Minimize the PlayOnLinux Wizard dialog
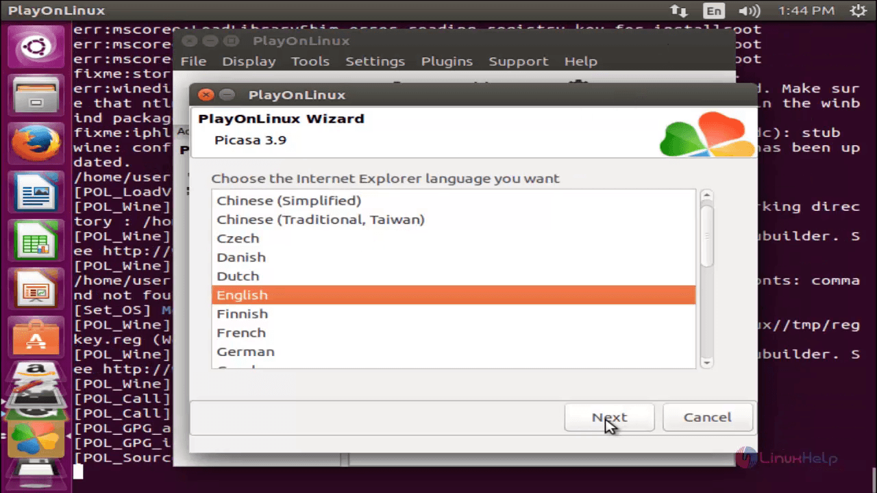The height and width of the screenshot is (493, 877). click(x=227, y=95)
